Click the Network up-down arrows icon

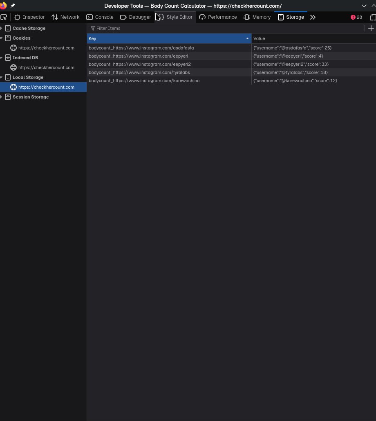click(x=55, y=17)
